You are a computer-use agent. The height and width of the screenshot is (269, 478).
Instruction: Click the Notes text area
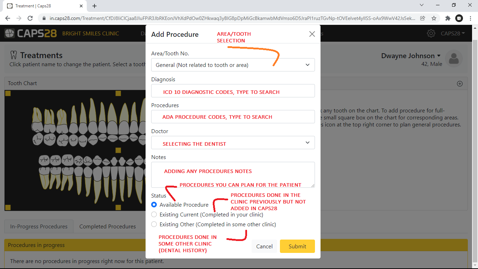coord(233,175)
